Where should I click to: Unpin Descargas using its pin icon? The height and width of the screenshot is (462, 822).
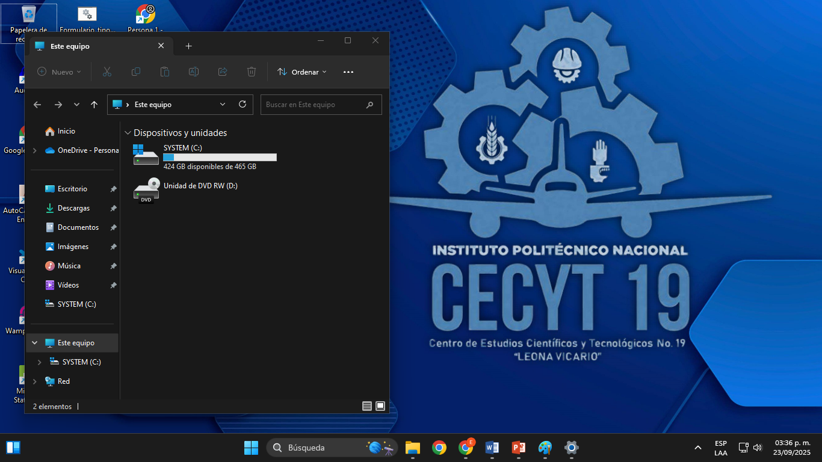(x=113, y=208)
